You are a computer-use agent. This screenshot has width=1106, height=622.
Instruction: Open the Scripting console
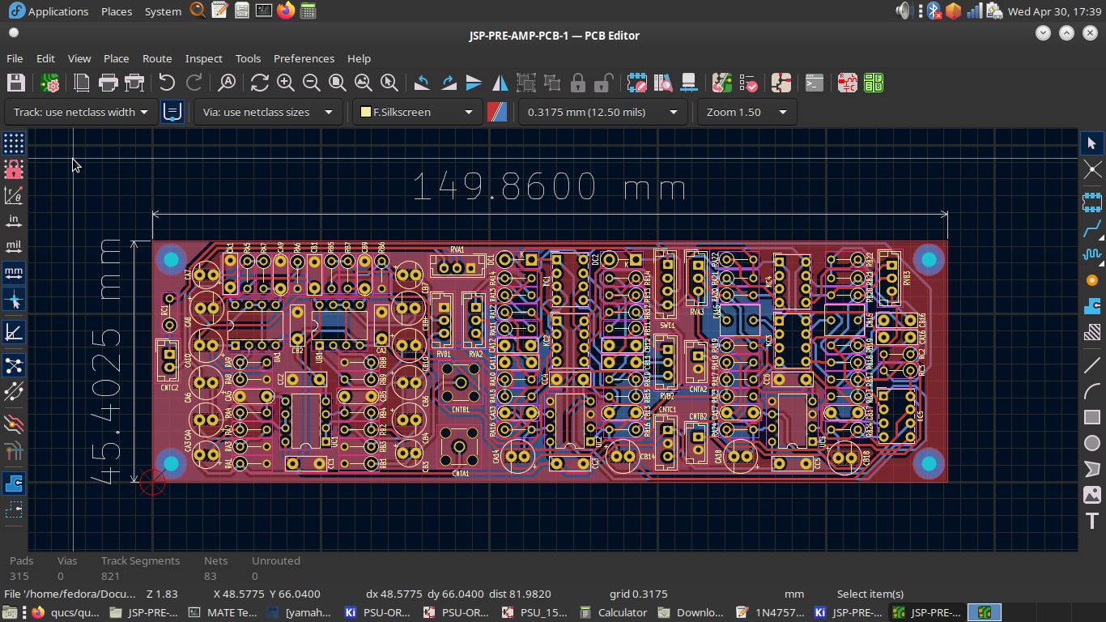point(815,83)
